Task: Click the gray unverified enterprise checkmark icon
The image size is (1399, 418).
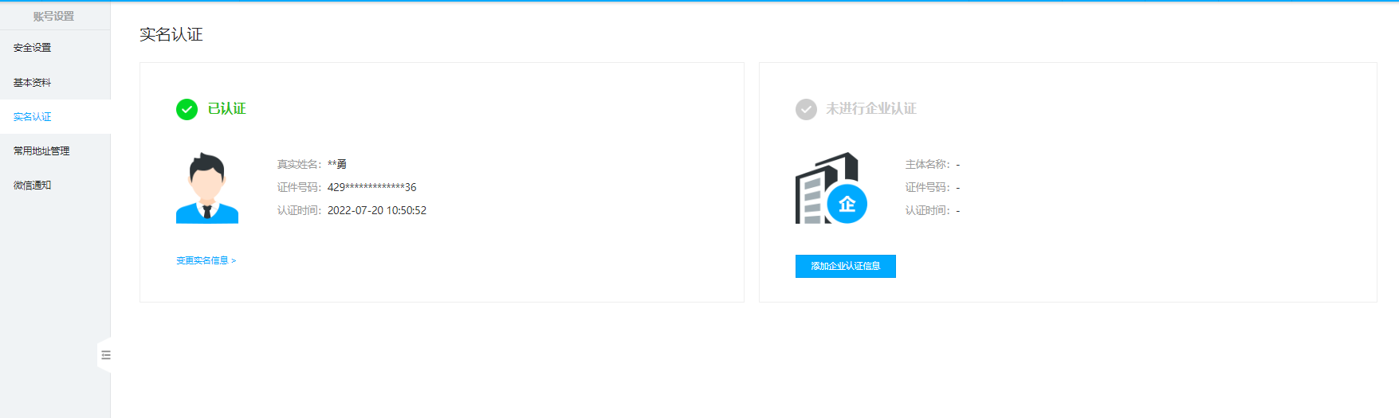Action: [x=806, y=109]
